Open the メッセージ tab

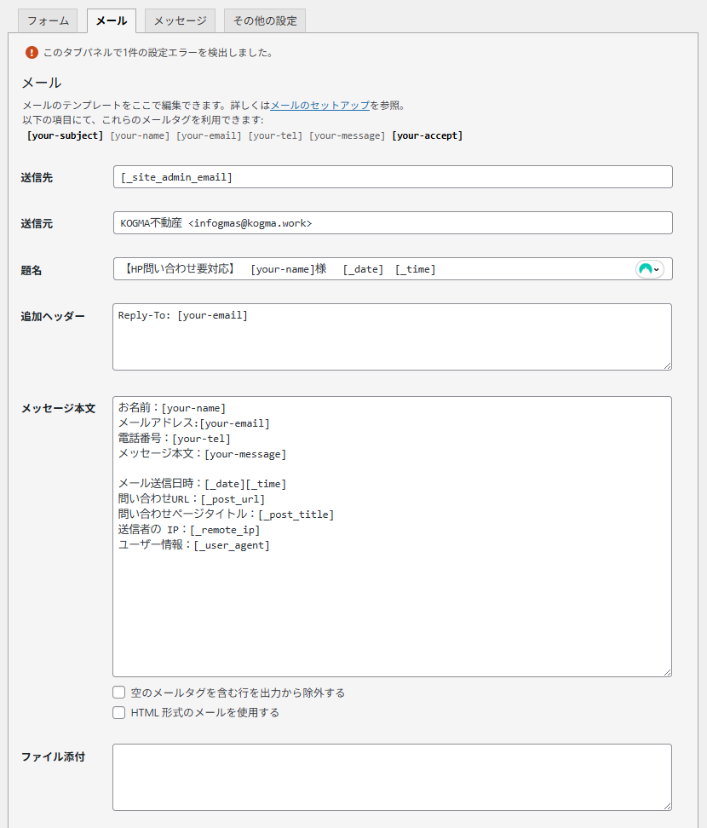pos(180,20)
